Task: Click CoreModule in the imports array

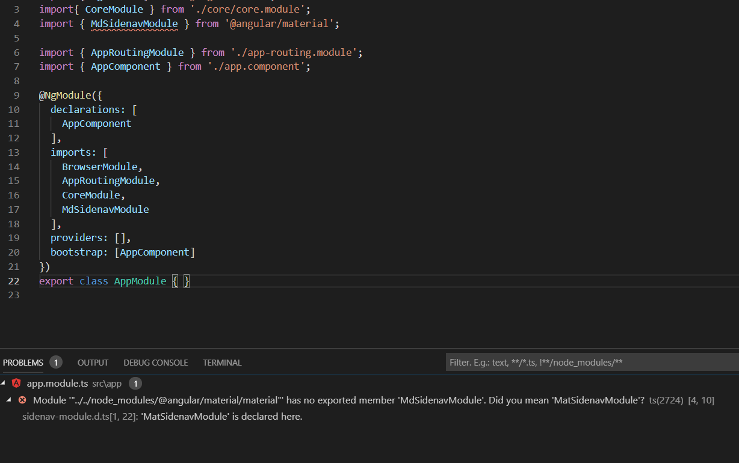Action: click(x=91, y=195)
